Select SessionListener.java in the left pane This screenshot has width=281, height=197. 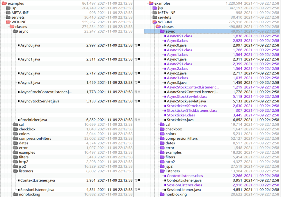(x=37, y=190)
